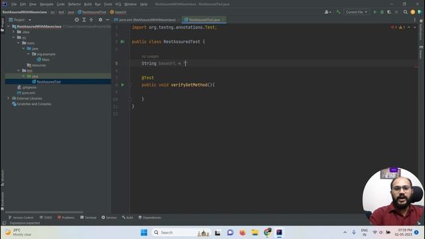This screenshot has height=239, width=425.
Task: Open the TODO tool window
Action: (46, 217)
